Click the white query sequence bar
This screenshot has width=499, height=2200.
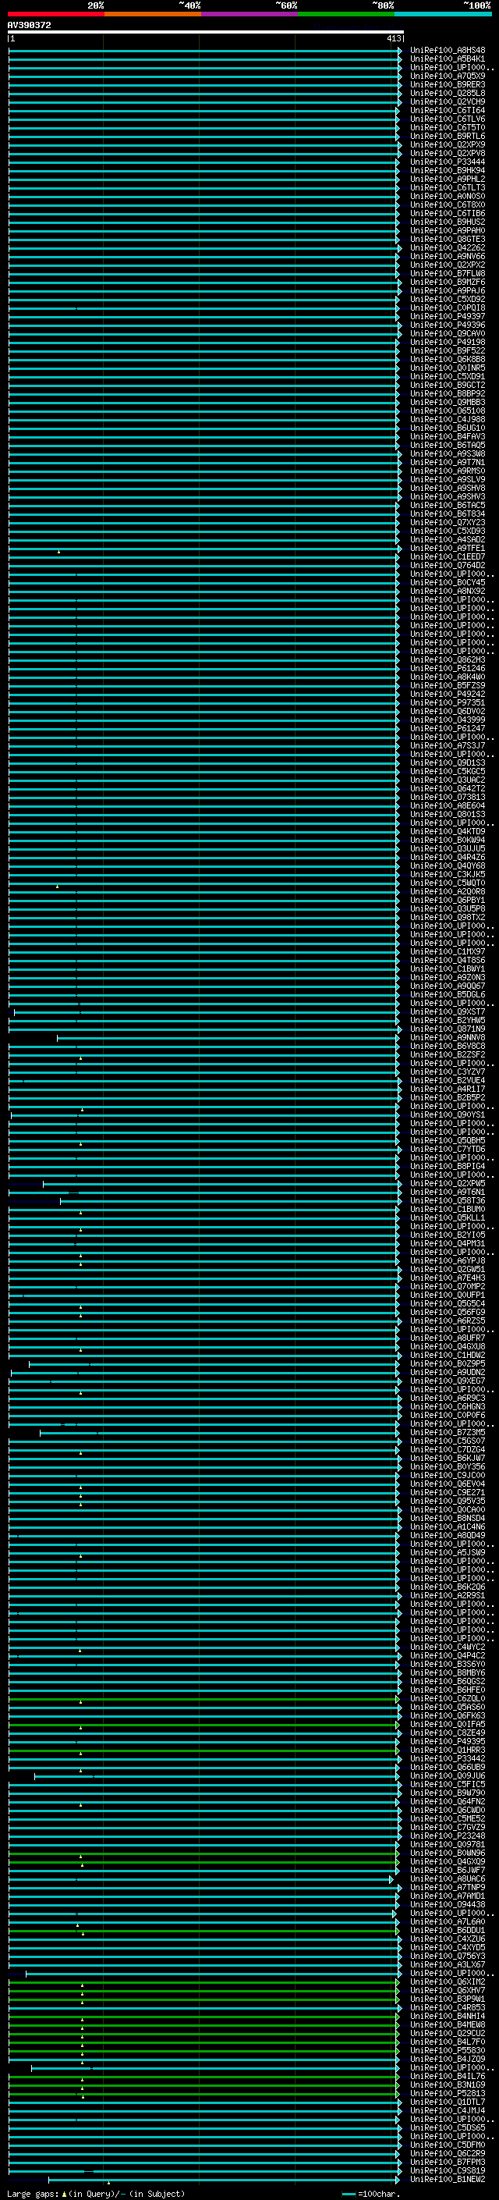[206, 31]
